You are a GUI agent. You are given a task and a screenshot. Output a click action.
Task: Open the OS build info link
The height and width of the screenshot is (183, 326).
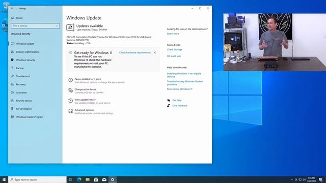point(174,56)
